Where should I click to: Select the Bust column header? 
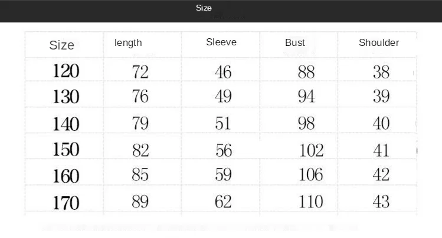tap(295, 43)
